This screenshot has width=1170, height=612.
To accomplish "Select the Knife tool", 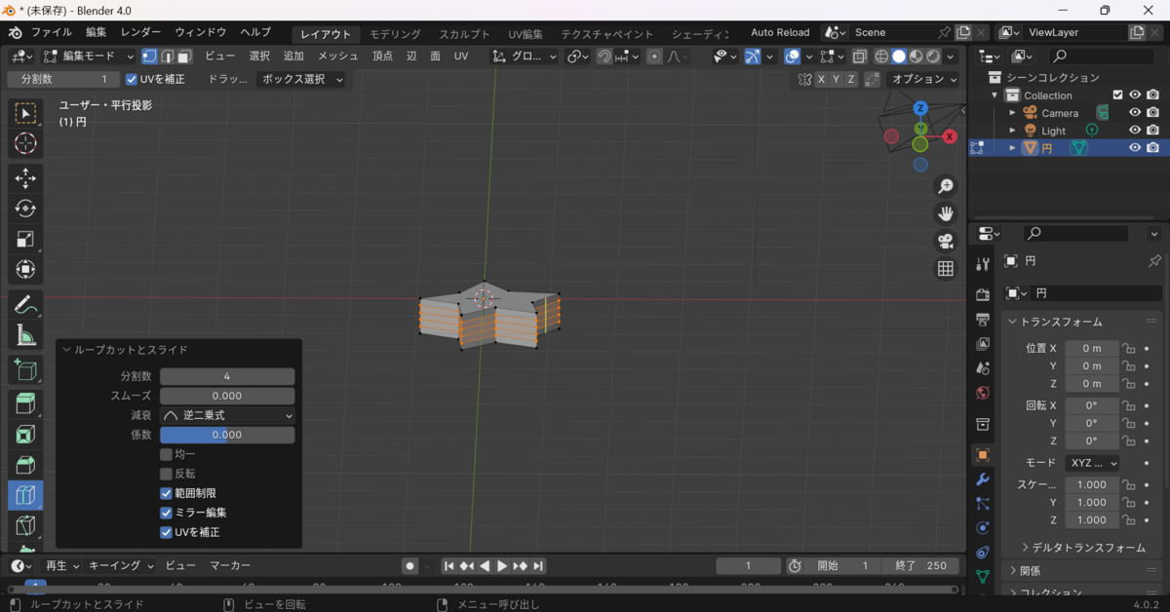I will 25,525.
